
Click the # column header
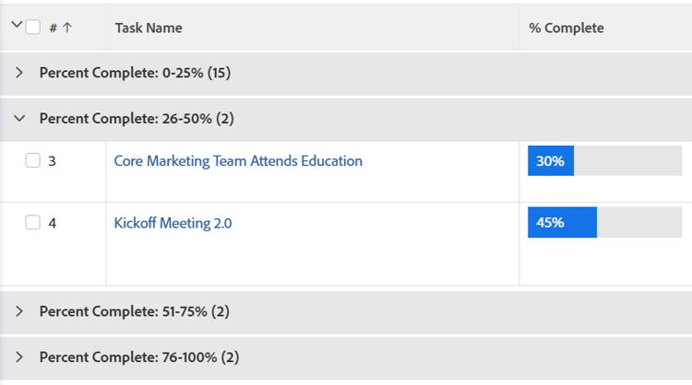tap(54, 28)
